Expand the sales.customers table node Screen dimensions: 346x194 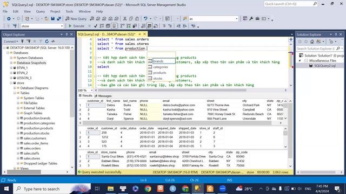point(18,138)
